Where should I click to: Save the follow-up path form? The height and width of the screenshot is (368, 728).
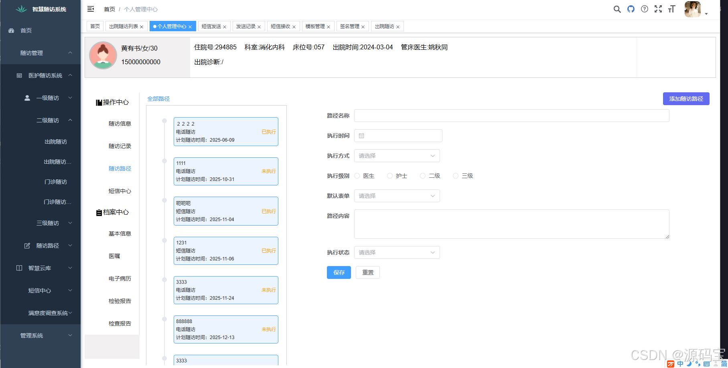coord(339,272)
